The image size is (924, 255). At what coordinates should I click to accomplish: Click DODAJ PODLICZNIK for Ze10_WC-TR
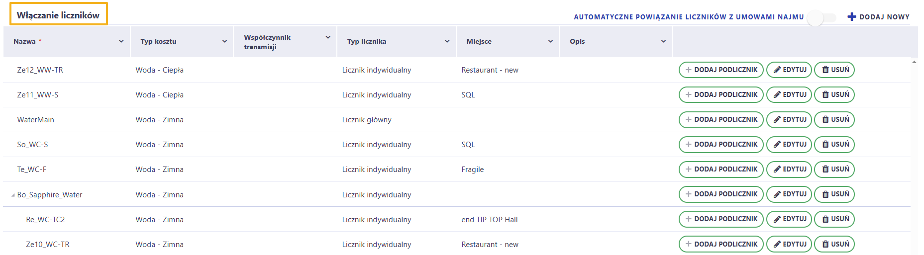click(x=721, y=244)
